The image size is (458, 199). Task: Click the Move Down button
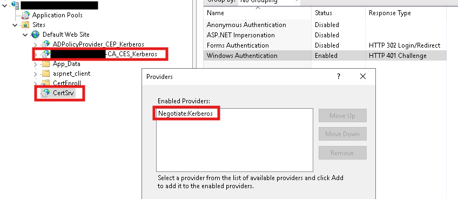[x=342, y=134]
